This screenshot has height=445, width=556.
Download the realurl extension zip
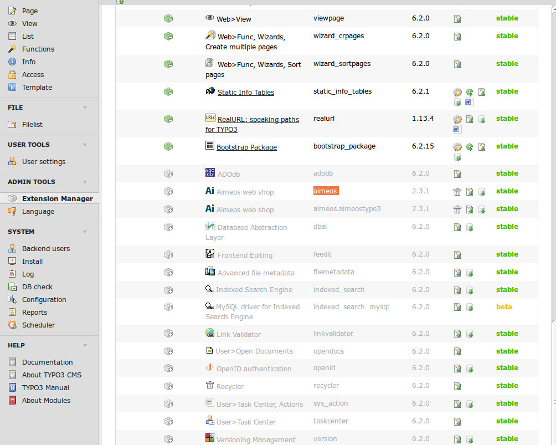pyautogui.click(x=470, y=119)
